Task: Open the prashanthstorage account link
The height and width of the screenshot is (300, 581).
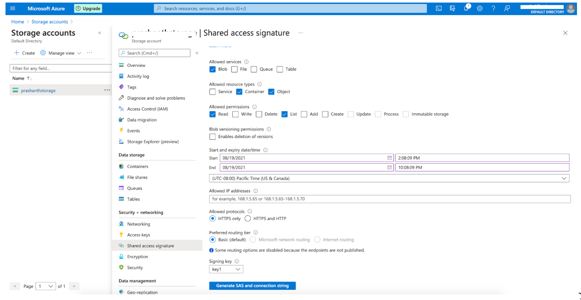Action: pos(38,91)
